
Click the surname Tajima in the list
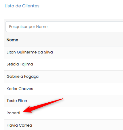pyautogui.click(x=26, y=65)
